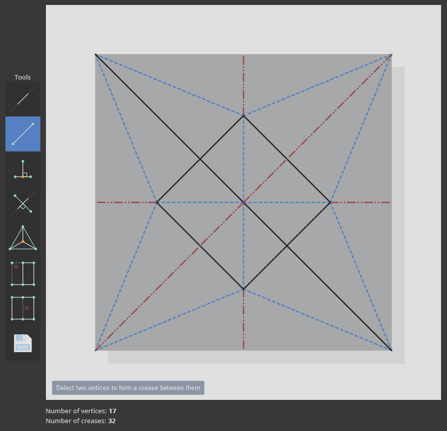Select the triangle incenter tool

coord(23,238)
